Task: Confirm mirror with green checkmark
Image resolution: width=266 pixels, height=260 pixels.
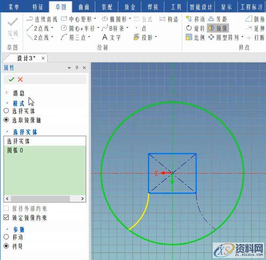Action: click(x=12, y=79)
